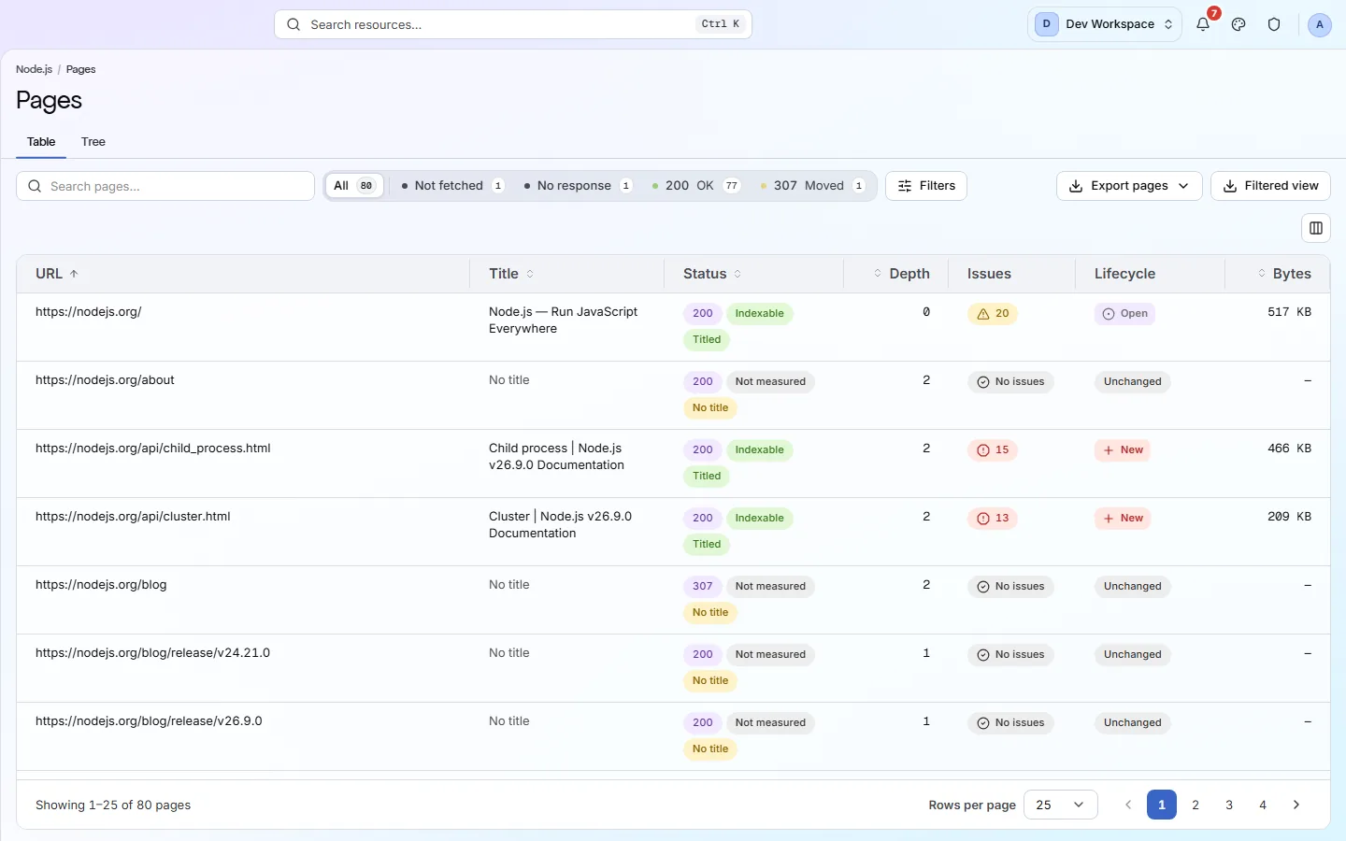1346x841 pixels.
Task: Switch to the Table tab
Action: tap(41, 142)
